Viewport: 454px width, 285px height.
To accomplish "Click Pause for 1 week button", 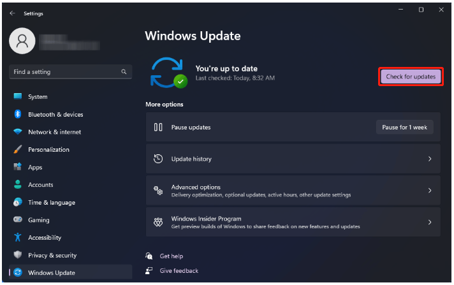I will [404, 127].
